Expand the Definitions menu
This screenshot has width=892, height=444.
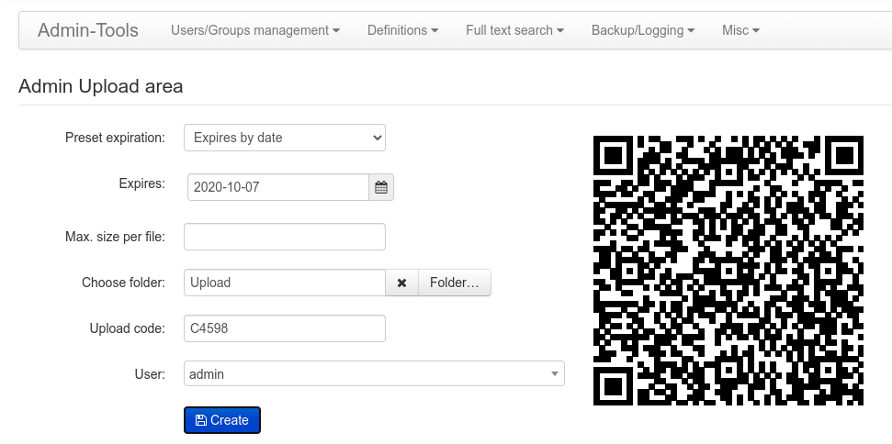click(x=402, y=30)
